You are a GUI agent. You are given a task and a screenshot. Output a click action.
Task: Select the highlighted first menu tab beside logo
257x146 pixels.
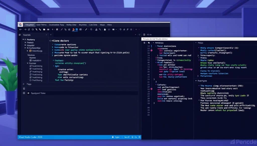pos(30,25)
